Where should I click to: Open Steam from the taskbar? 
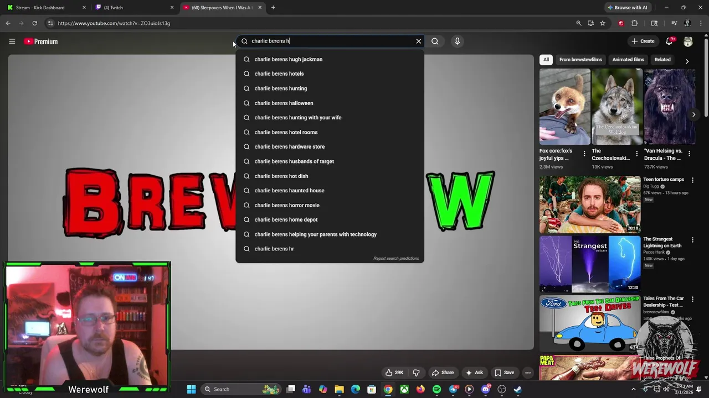click(x=517, y=389)
